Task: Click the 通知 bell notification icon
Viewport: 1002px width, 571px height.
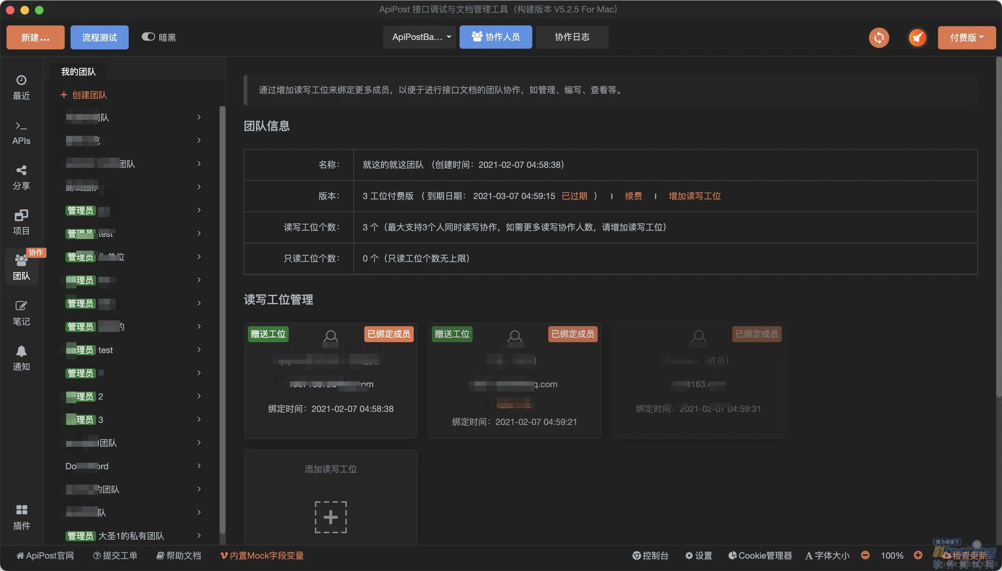Action: pyautogui.click(x=21, y=351)
